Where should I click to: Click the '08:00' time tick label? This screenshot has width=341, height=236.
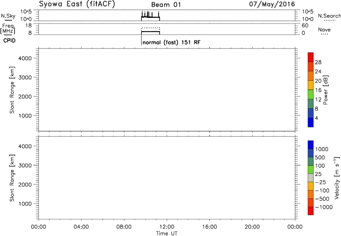point(124,227)
